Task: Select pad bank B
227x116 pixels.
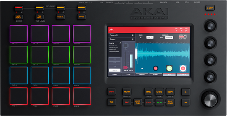Action: [40, 8]
